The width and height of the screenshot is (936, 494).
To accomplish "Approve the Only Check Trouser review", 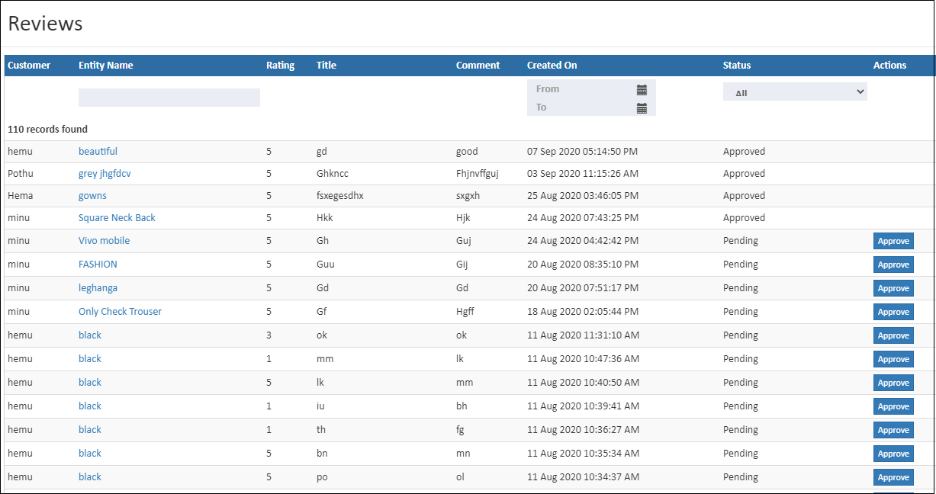I will point(893,311).
